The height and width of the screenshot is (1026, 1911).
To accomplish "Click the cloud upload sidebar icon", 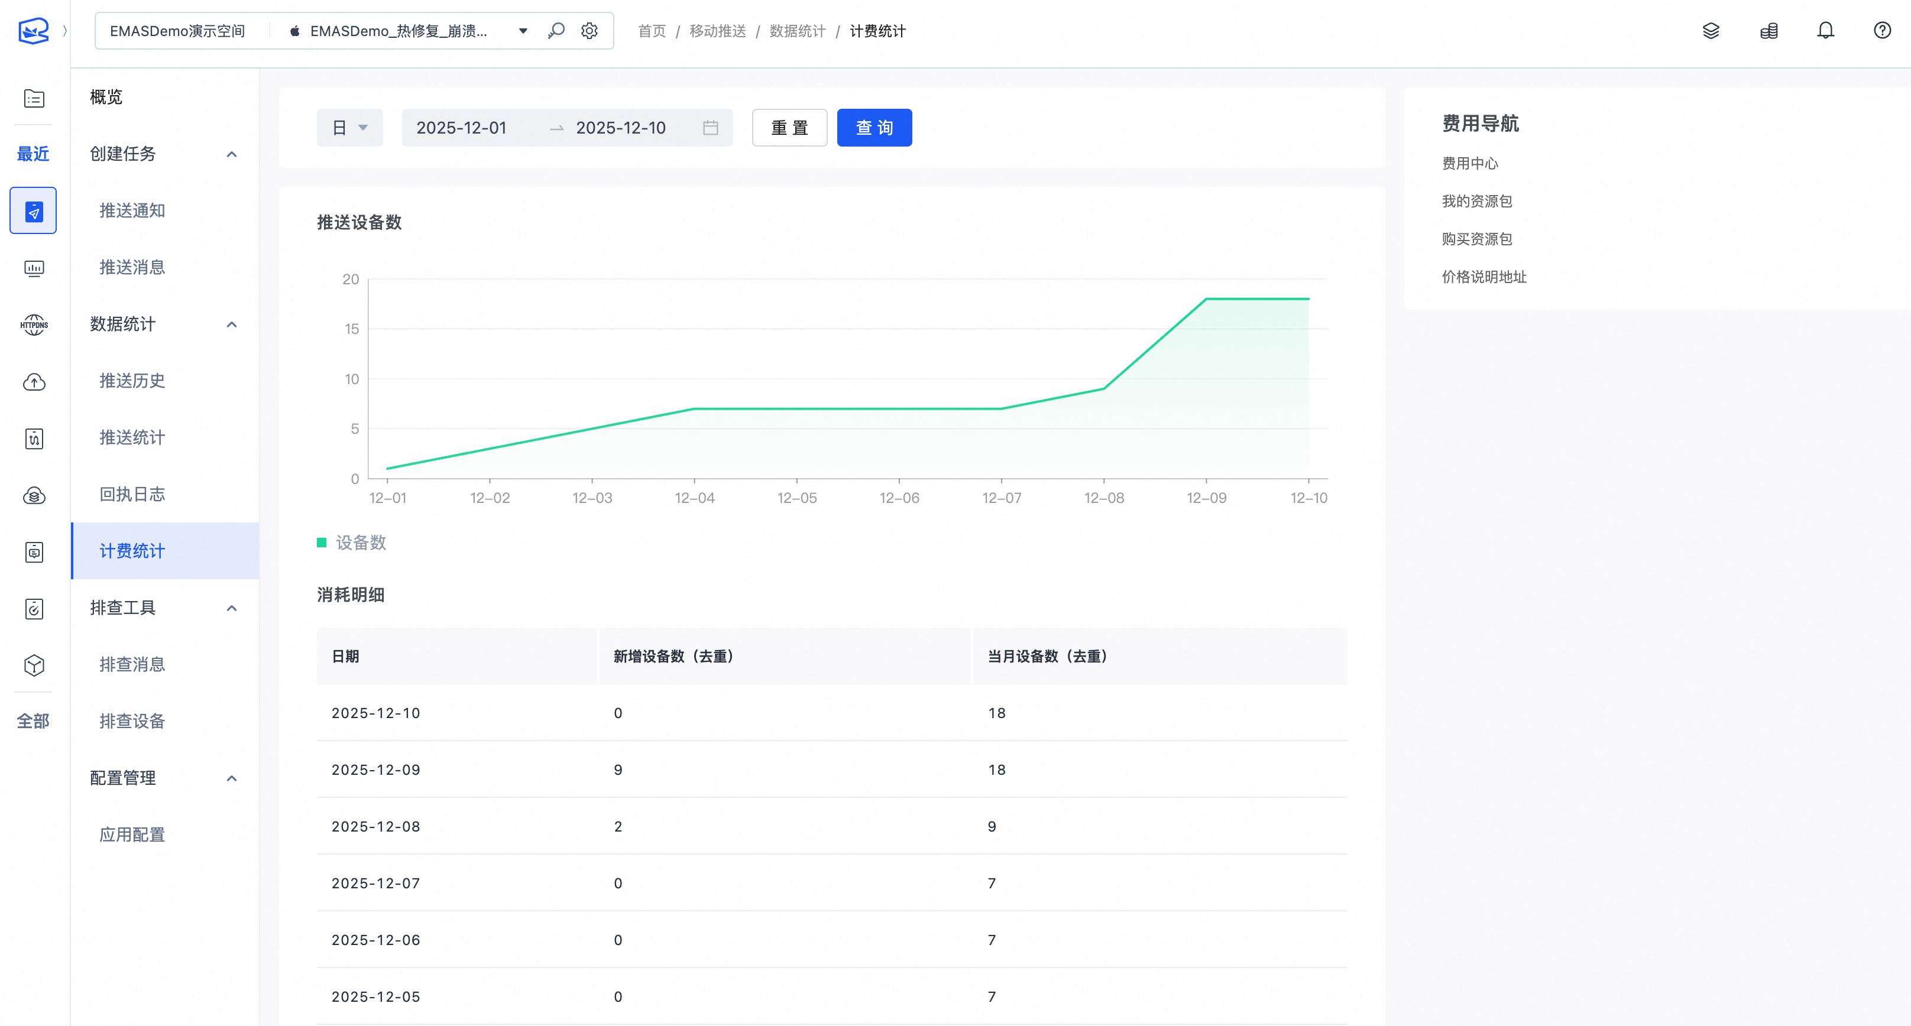I will [33, 382].
